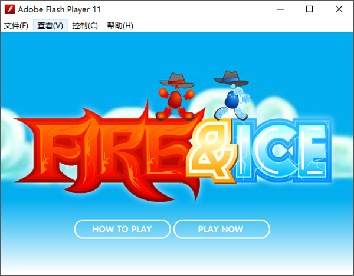Minimize the Flash Player window

pos(280,9)
